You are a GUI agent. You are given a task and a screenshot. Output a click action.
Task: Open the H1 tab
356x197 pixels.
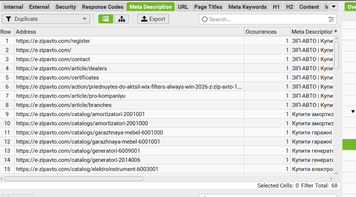coord(276,7)
